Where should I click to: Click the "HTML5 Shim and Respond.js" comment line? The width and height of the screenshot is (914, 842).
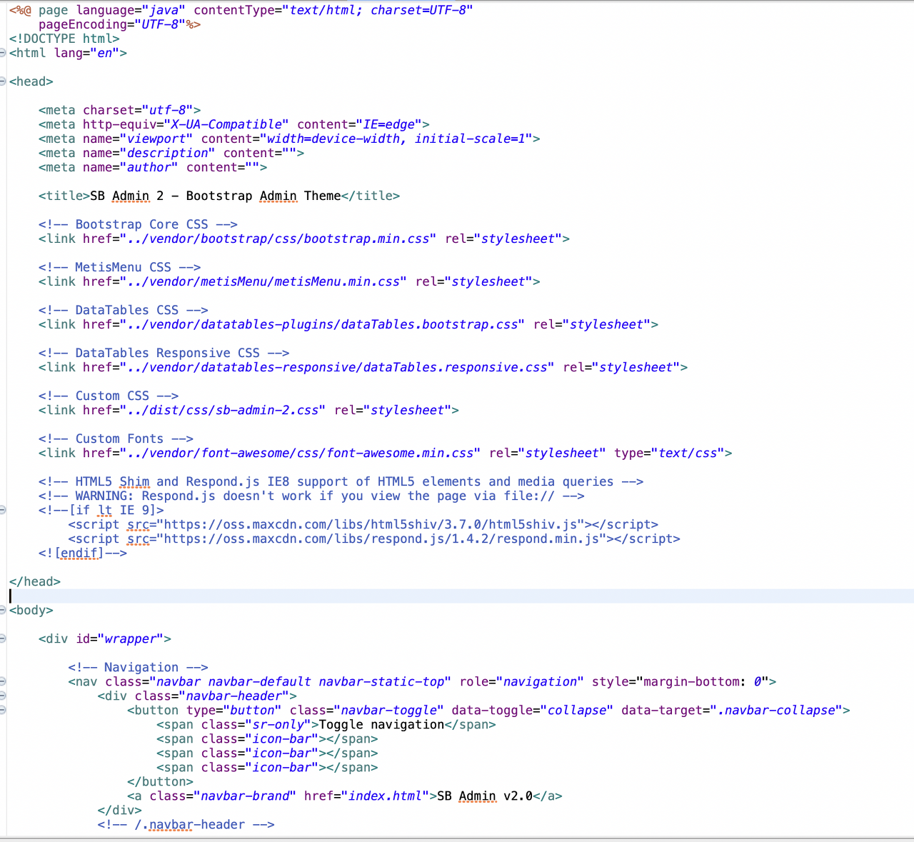tap(341, 481)
